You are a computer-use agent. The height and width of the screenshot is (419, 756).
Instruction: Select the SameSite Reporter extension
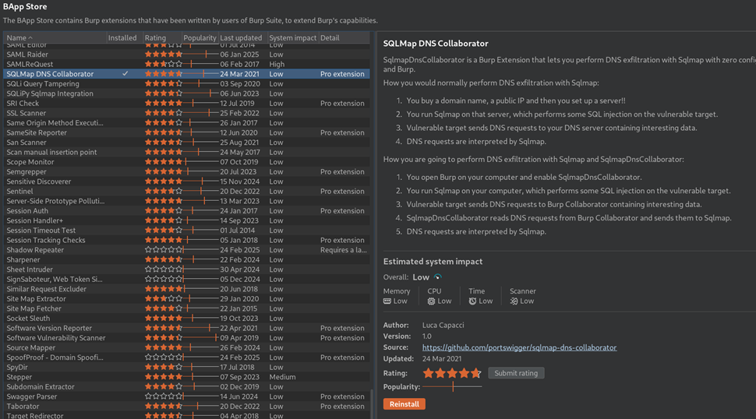(186, 132)
